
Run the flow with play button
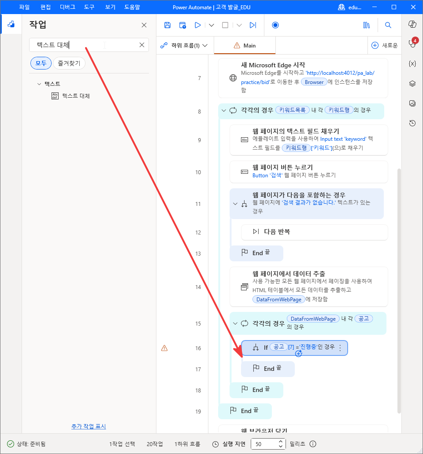[198, 25]
